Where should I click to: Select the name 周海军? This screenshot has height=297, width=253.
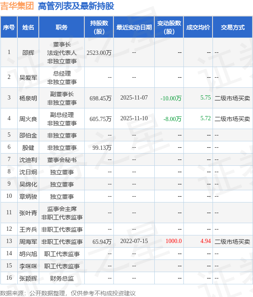28,242
